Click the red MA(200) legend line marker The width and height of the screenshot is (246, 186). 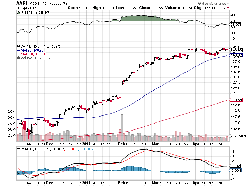(x=18, y=54)
